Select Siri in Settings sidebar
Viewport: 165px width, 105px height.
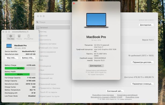point(41,60)
